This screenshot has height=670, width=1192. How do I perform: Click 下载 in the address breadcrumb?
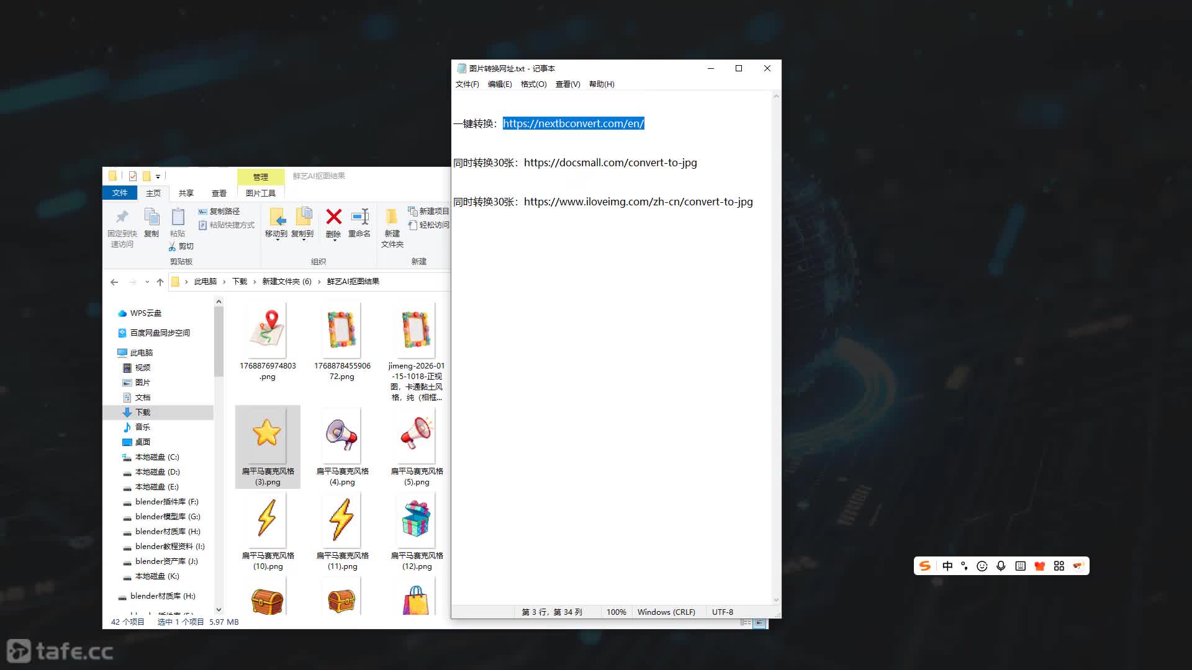tap(240, 282)
